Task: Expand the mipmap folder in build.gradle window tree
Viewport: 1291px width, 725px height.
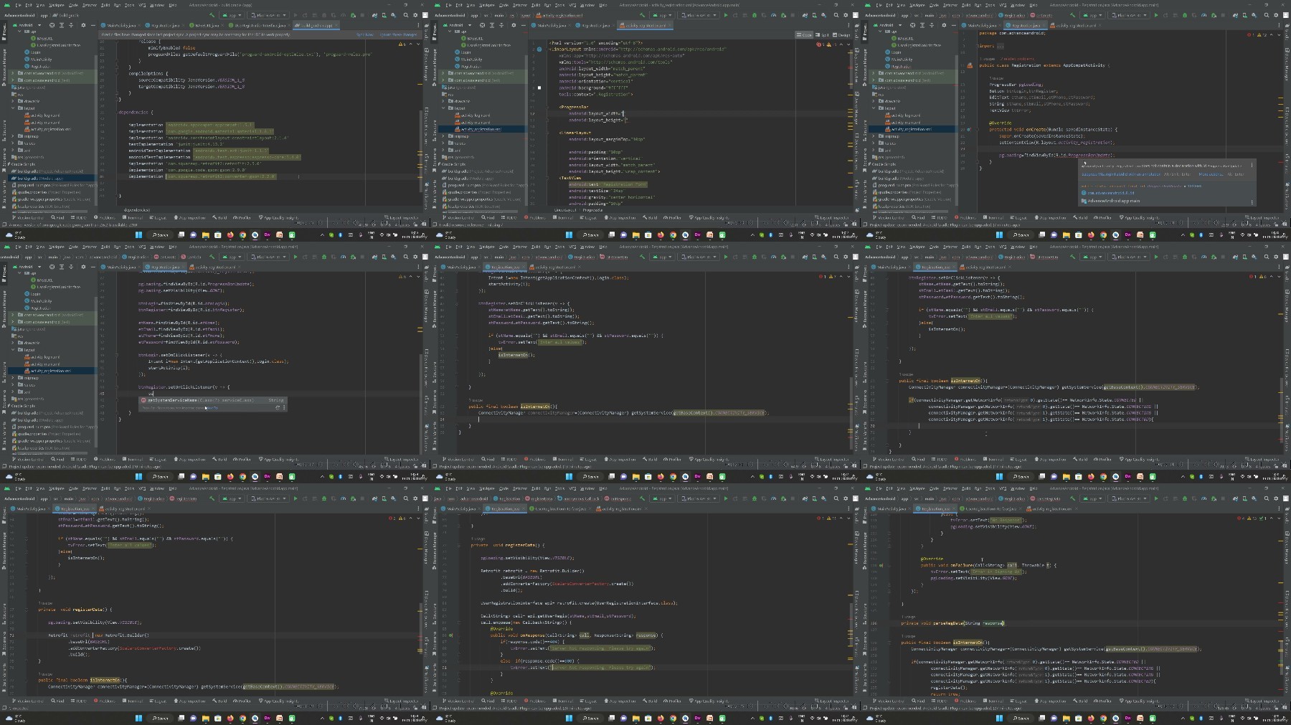Action: pyautogui.click(x=14, y=136)
